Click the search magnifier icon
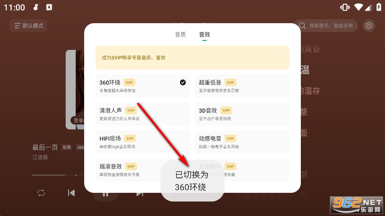The width and height of the screenshot is (385, 216). (302, 26)
